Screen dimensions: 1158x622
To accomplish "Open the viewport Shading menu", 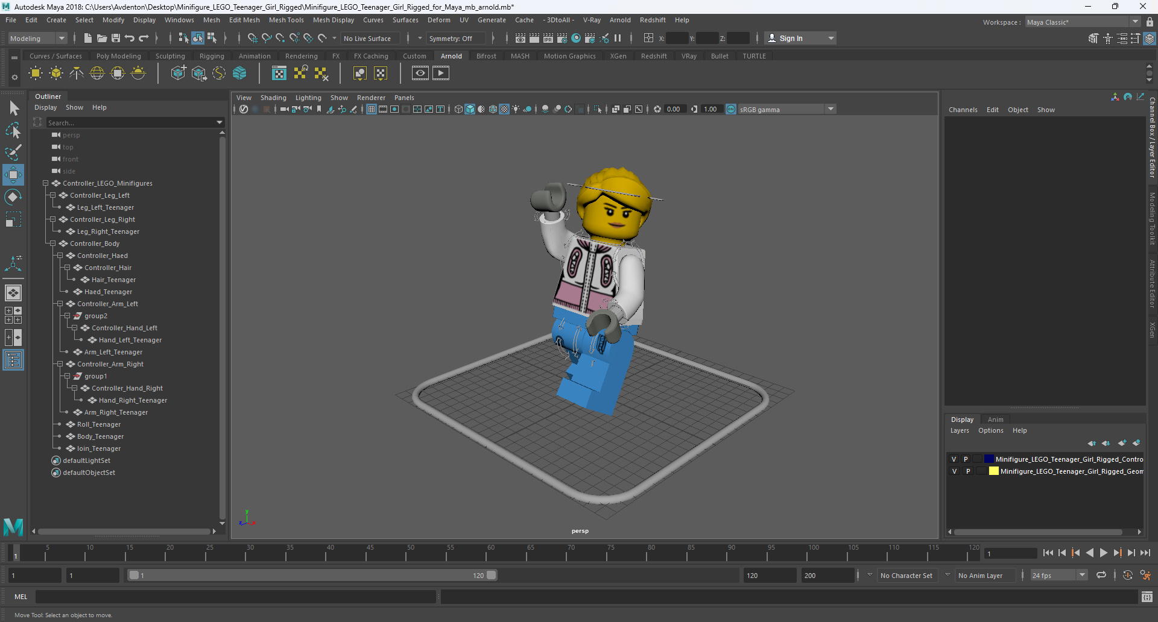I will tap(273, 98).
